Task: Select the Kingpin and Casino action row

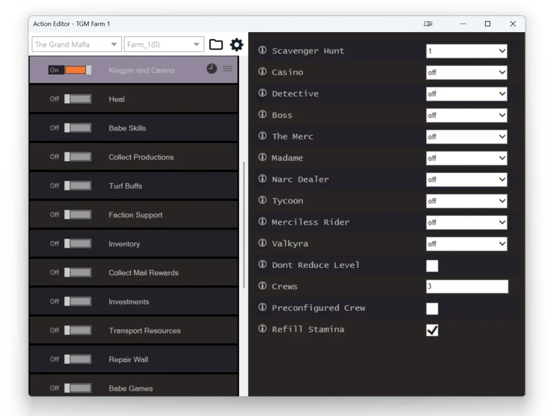Action: (133, 70)
